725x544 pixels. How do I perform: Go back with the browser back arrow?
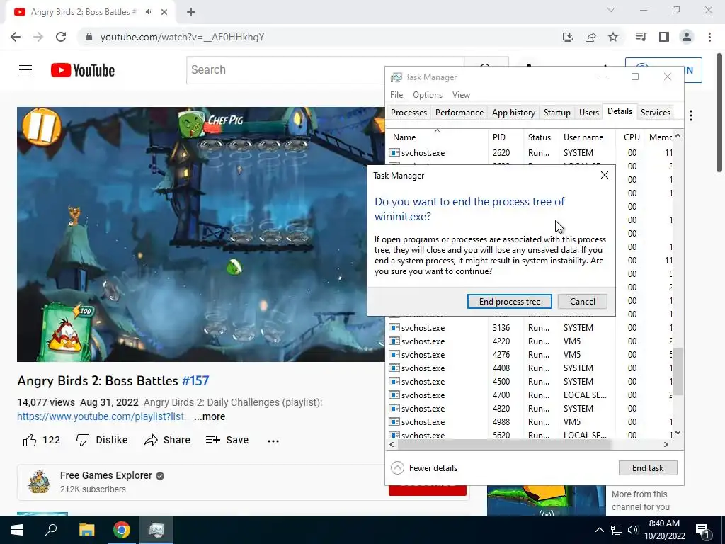[16, 37]
